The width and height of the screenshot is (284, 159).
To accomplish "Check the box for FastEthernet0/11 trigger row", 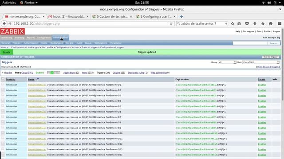I will [3, 138].
